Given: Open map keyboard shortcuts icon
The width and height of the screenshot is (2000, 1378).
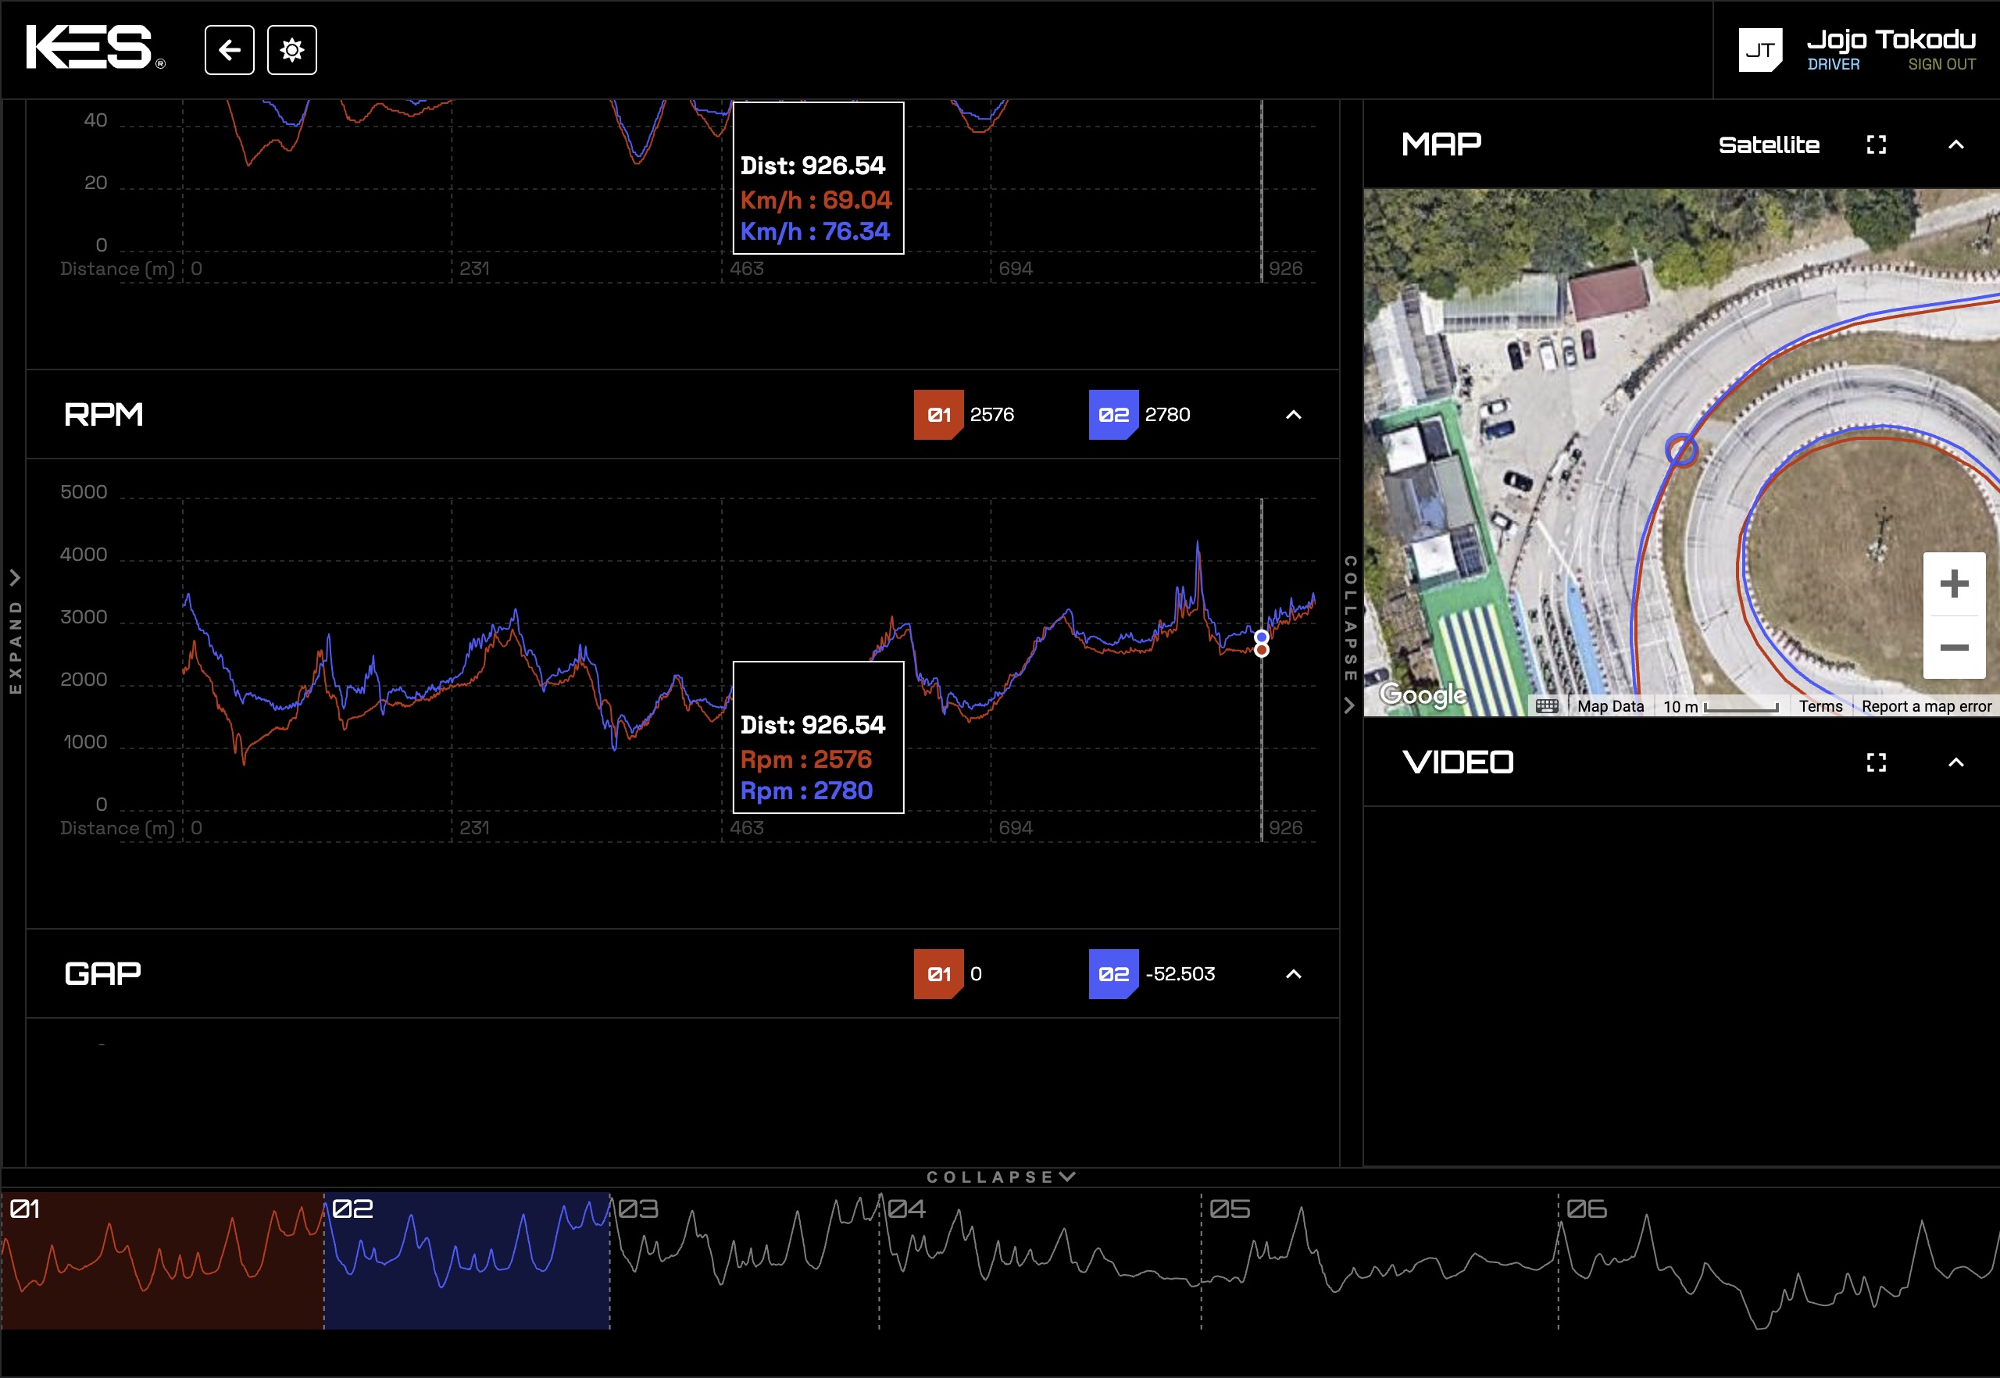Looking at the screenshot, I should [x=1548, y=706].
